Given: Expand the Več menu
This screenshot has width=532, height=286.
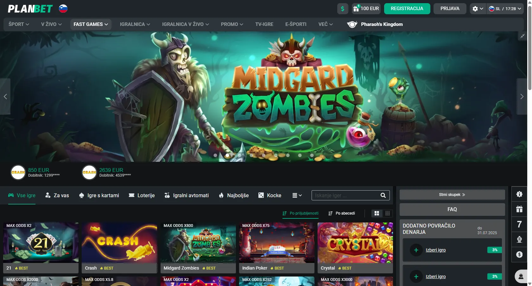Looking at the screenshot, I should (x=326, y=24).
